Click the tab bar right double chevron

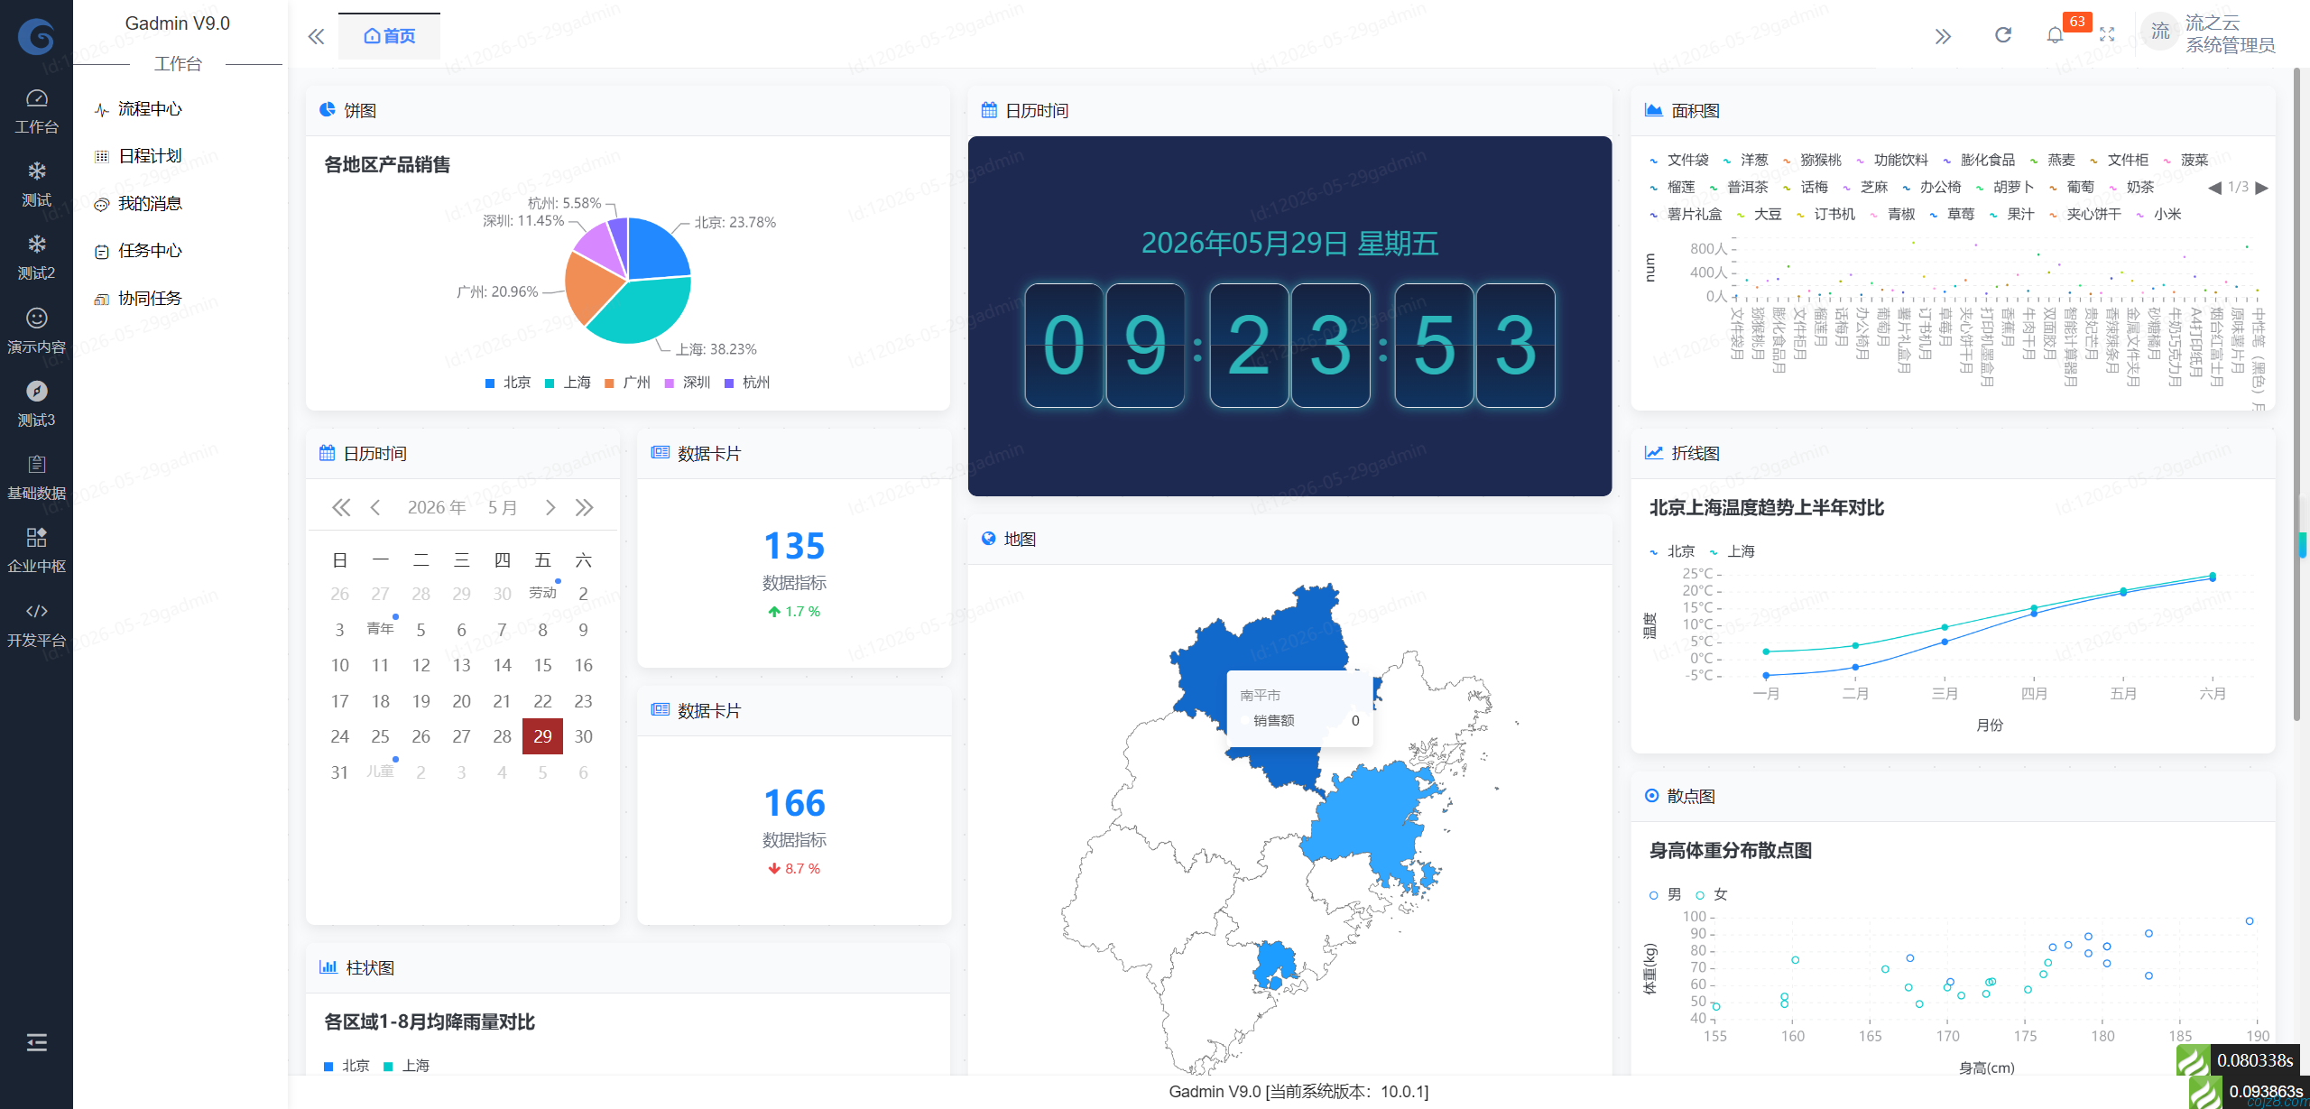coord(1943,36)
